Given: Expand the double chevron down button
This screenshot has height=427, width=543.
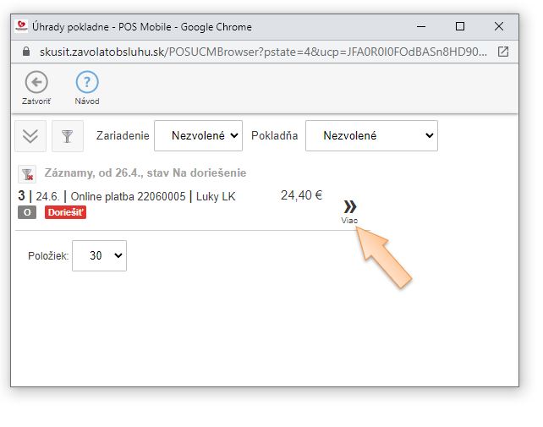Looking at the screenshot, I should [x=31, y=136].
